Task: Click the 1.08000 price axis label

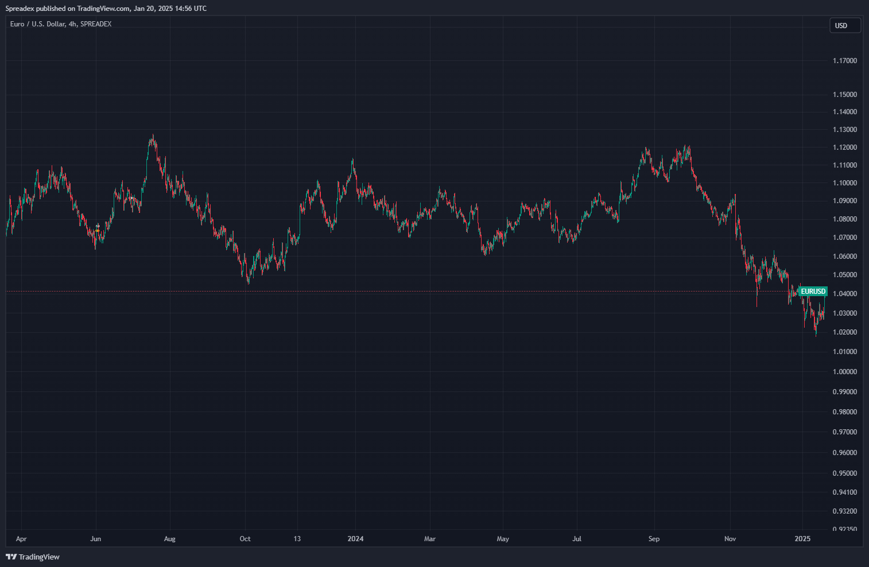Action: click(x=845, y=219)
